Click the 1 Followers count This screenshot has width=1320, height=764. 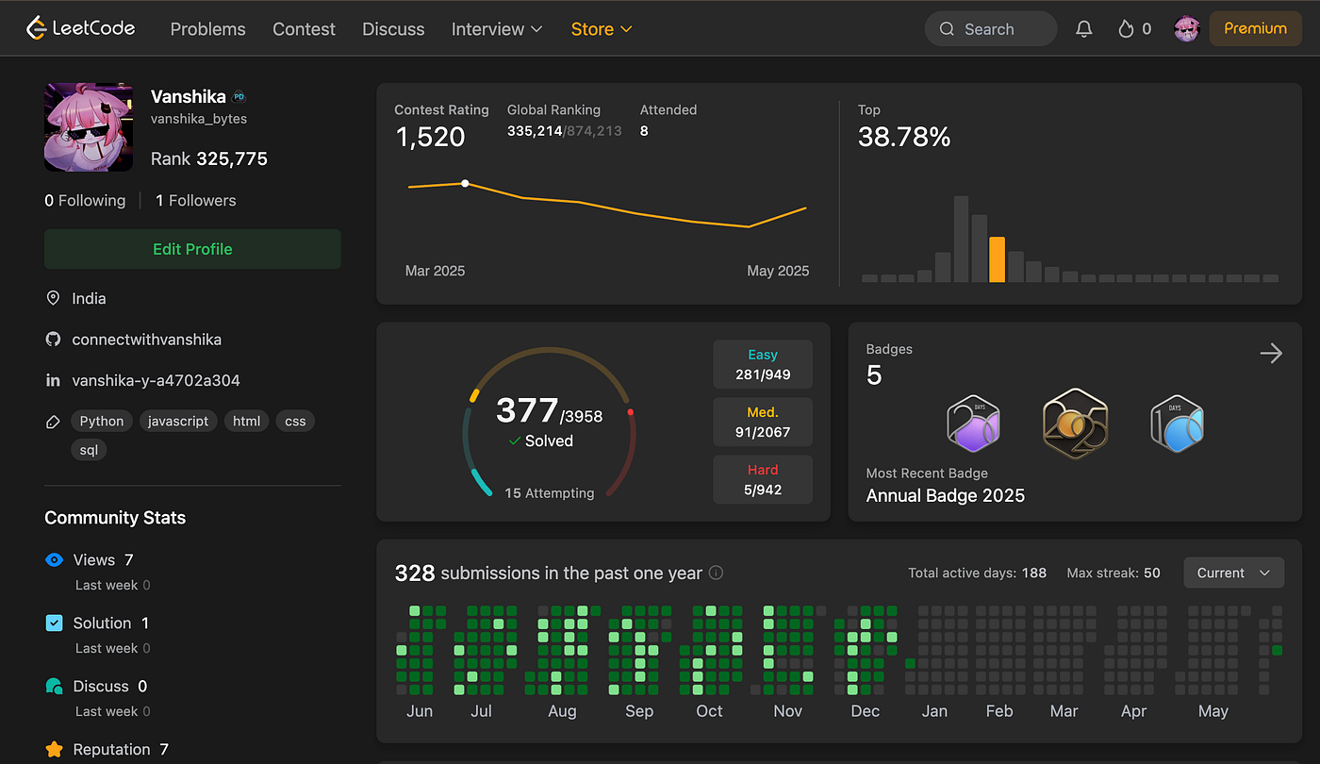196,201
